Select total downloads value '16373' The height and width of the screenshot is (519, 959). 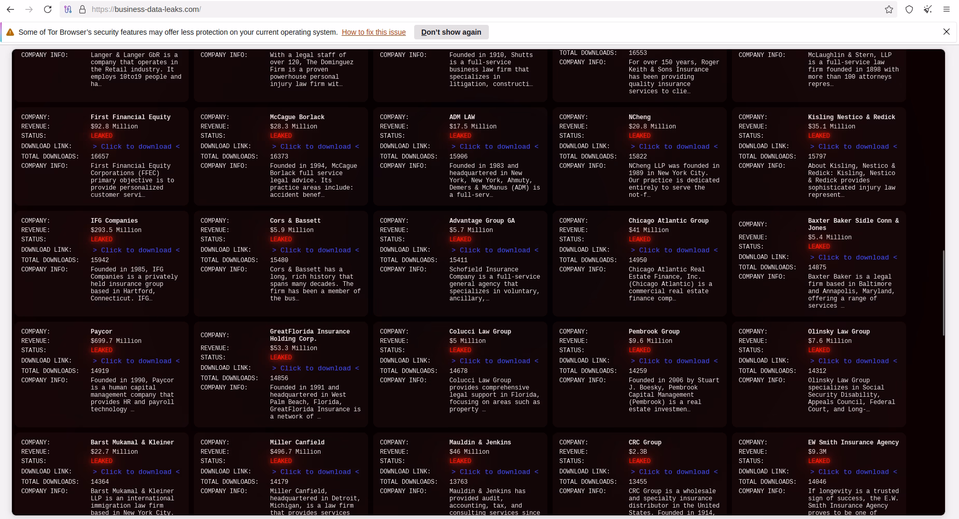(x=279, y=156)
